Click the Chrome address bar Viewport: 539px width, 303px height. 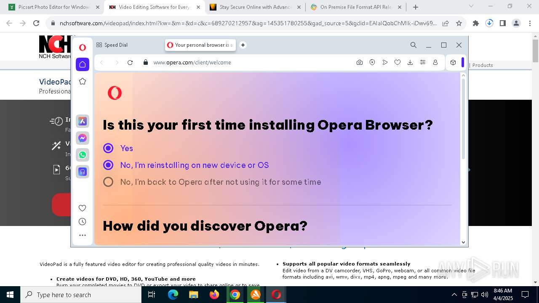click(248, 24)
